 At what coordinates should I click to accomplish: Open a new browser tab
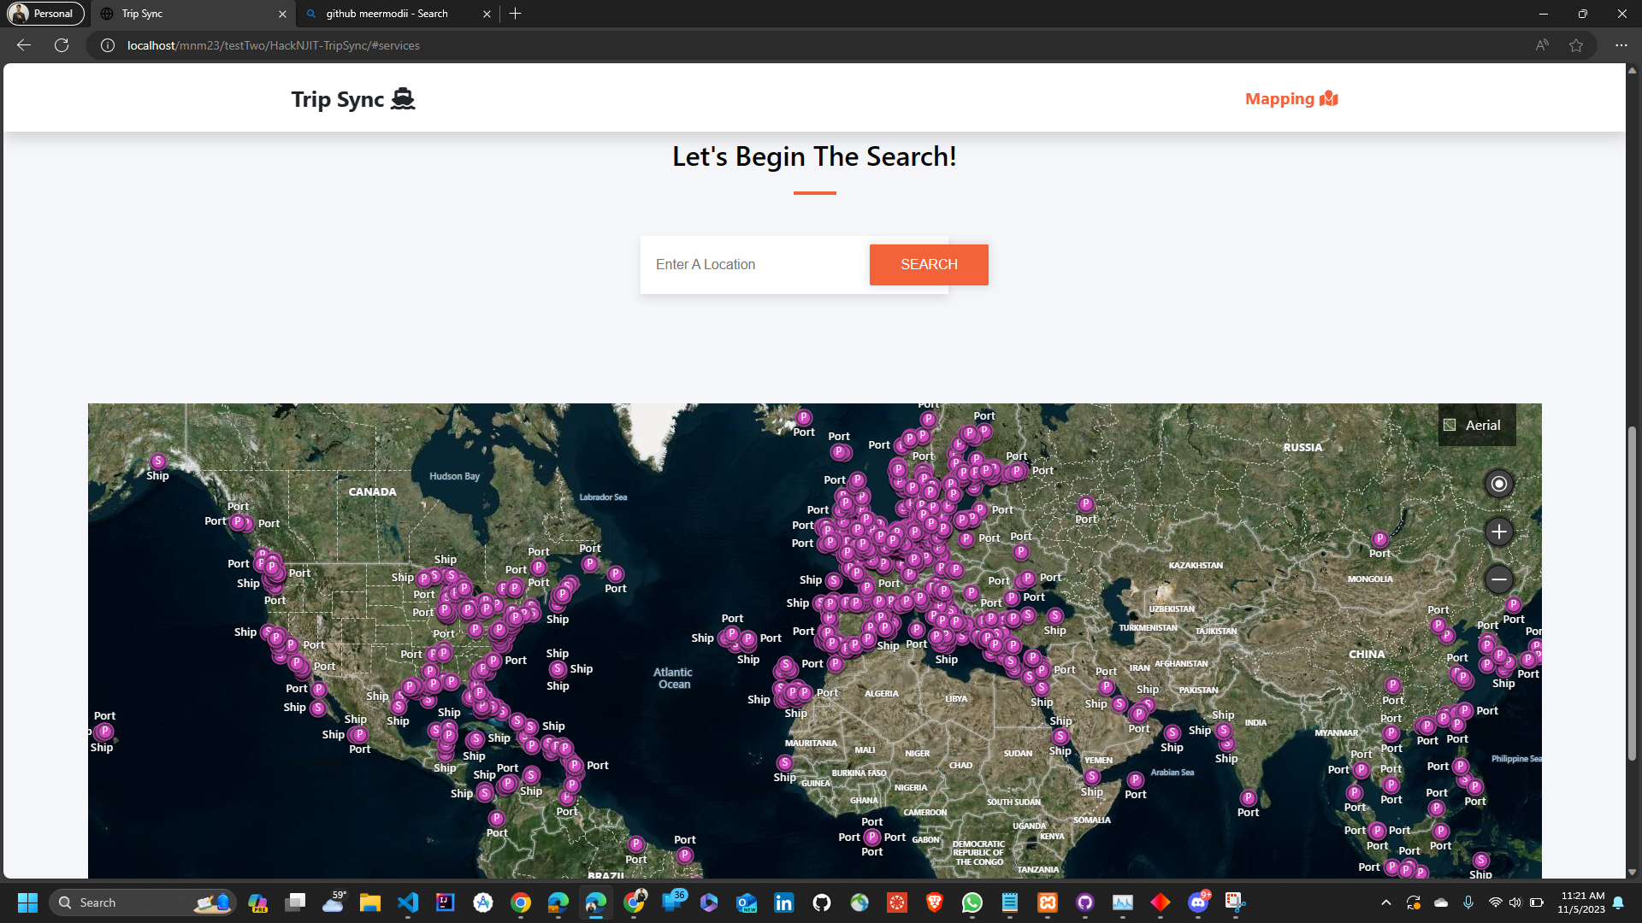(516, 14)
